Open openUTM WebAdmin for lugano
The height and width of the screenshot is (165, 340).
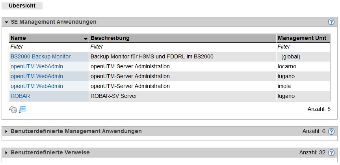pos(37,77)
